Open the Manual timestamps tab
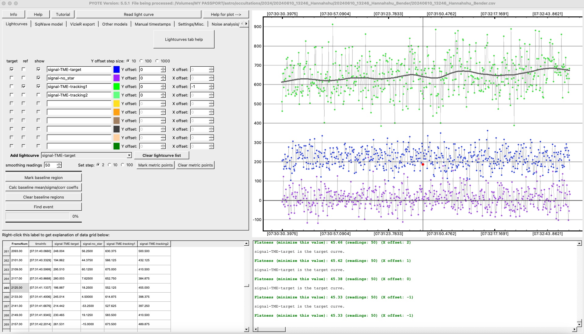This screenshot has height=334, width=584. (153, 24)
